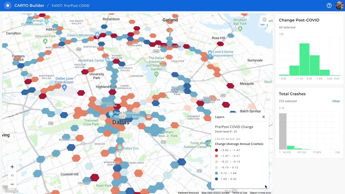The image size is (345, 194).
Task: Click the Lowe's Home Improvement shopping marker
Action: pyautogui.click(x=210, y=53)
